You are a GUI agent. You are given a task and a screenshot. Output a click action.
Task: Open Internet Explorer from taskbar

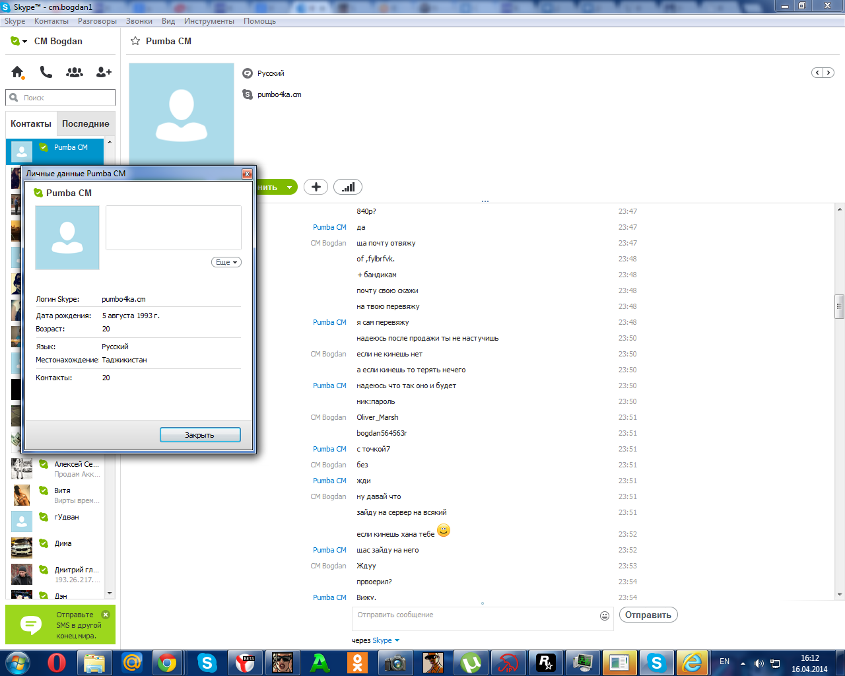[x=693, y=663]
